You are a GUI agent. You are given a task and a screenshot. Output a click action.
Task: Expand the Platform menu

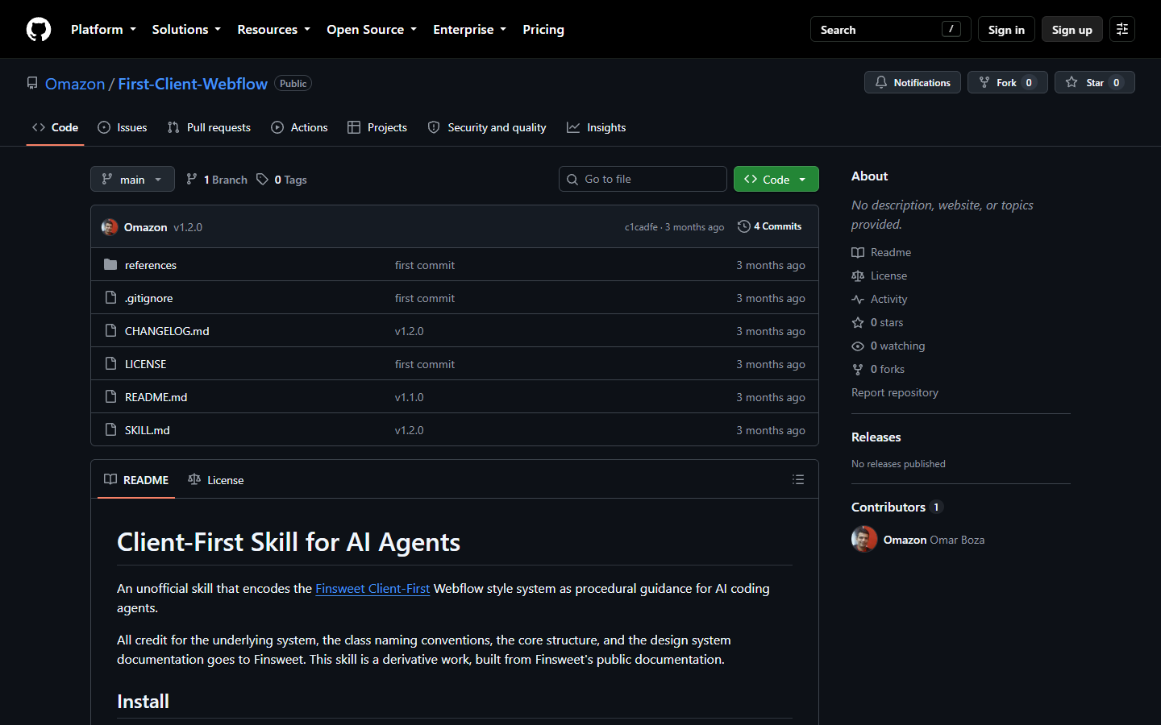point(103,29)
